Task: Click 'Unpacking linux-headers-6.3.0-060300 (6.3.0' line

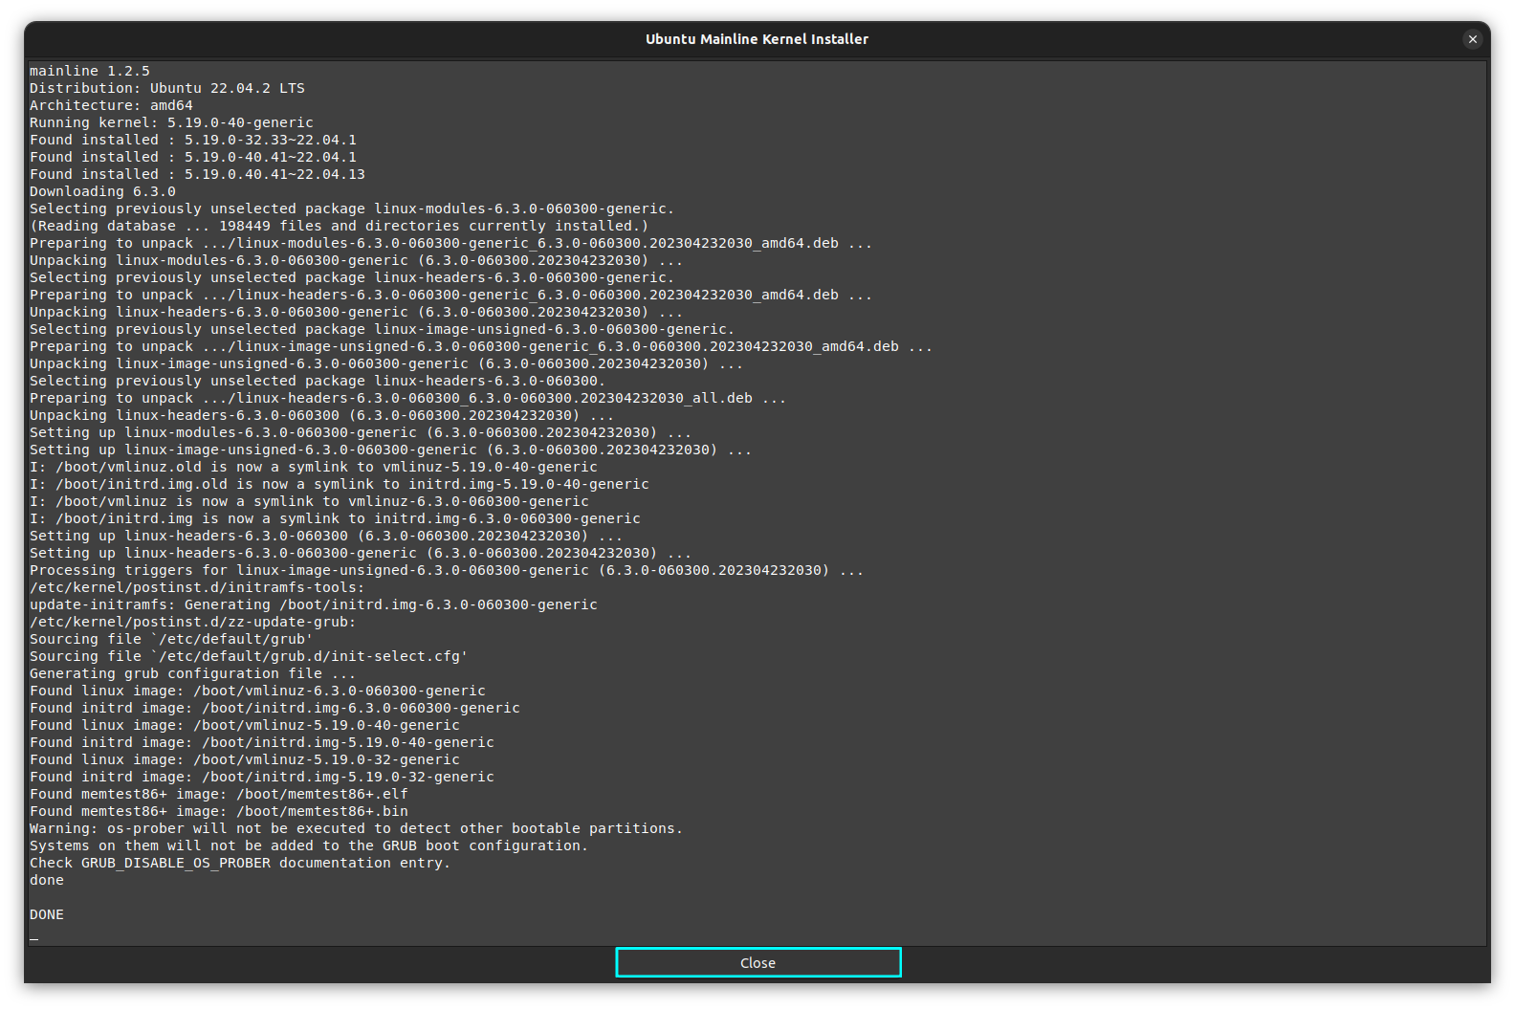Action: 321,415
